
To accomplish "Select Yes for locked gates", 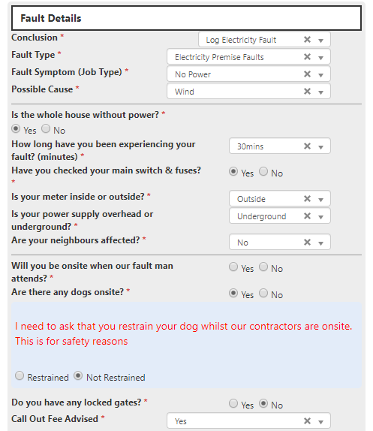I will (x=233, y=403).
